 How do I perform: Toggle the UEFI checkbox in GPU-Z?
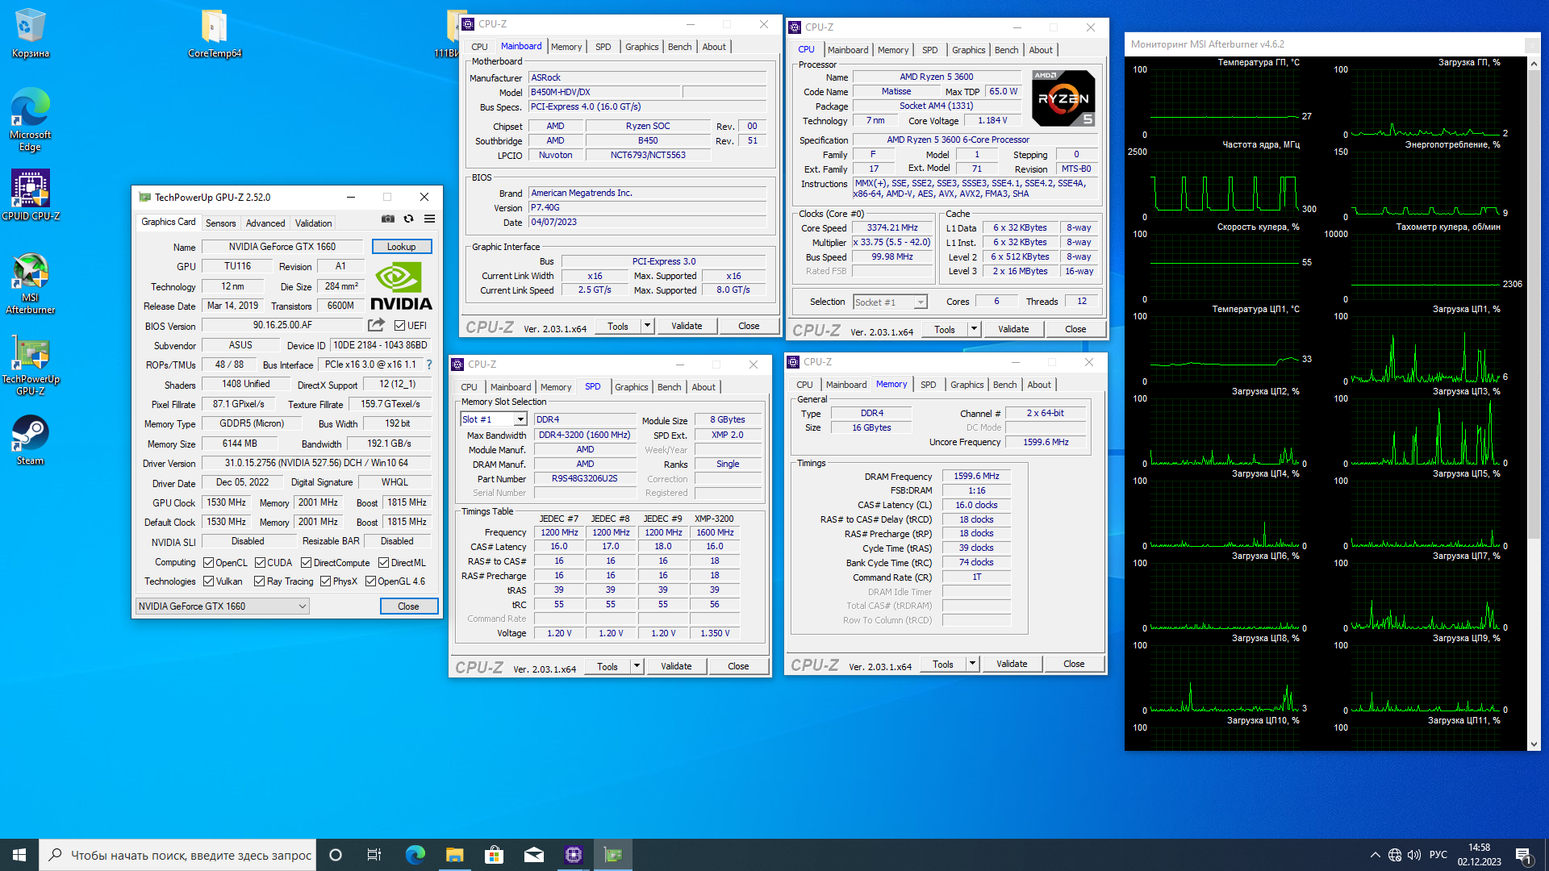pyautogui.click(x=400, y=326)
